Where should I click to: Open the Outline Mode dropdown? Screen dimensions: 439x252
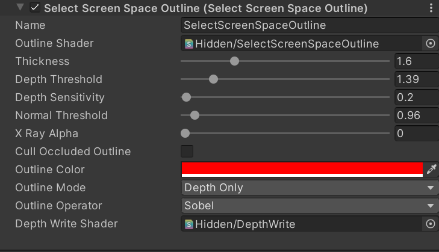click(x=310, y=188)
